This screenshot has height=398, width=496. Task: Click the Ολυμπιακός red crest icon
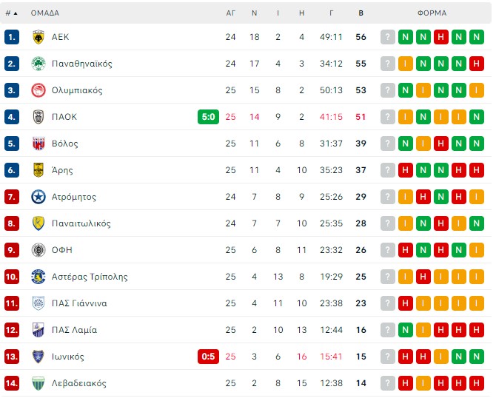click(x=38, y=90)
